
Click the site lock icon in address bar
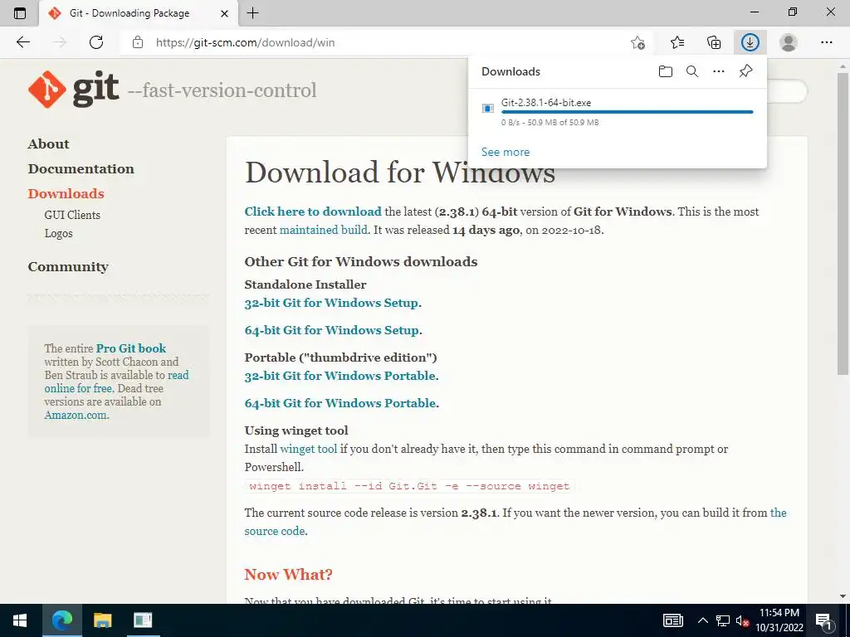[138, 42]
